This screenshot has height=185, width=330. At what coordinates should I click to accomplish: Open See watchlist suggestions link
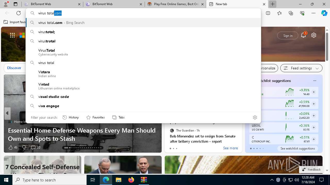pyautogui.click(x=298, y=149)
